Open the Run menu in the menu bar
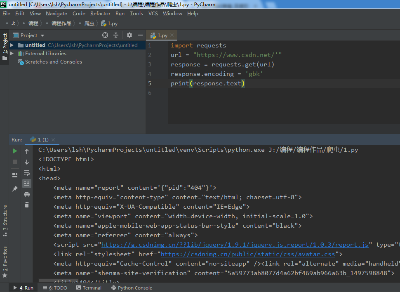The image size is (400, 292). [x=120, y=14]
